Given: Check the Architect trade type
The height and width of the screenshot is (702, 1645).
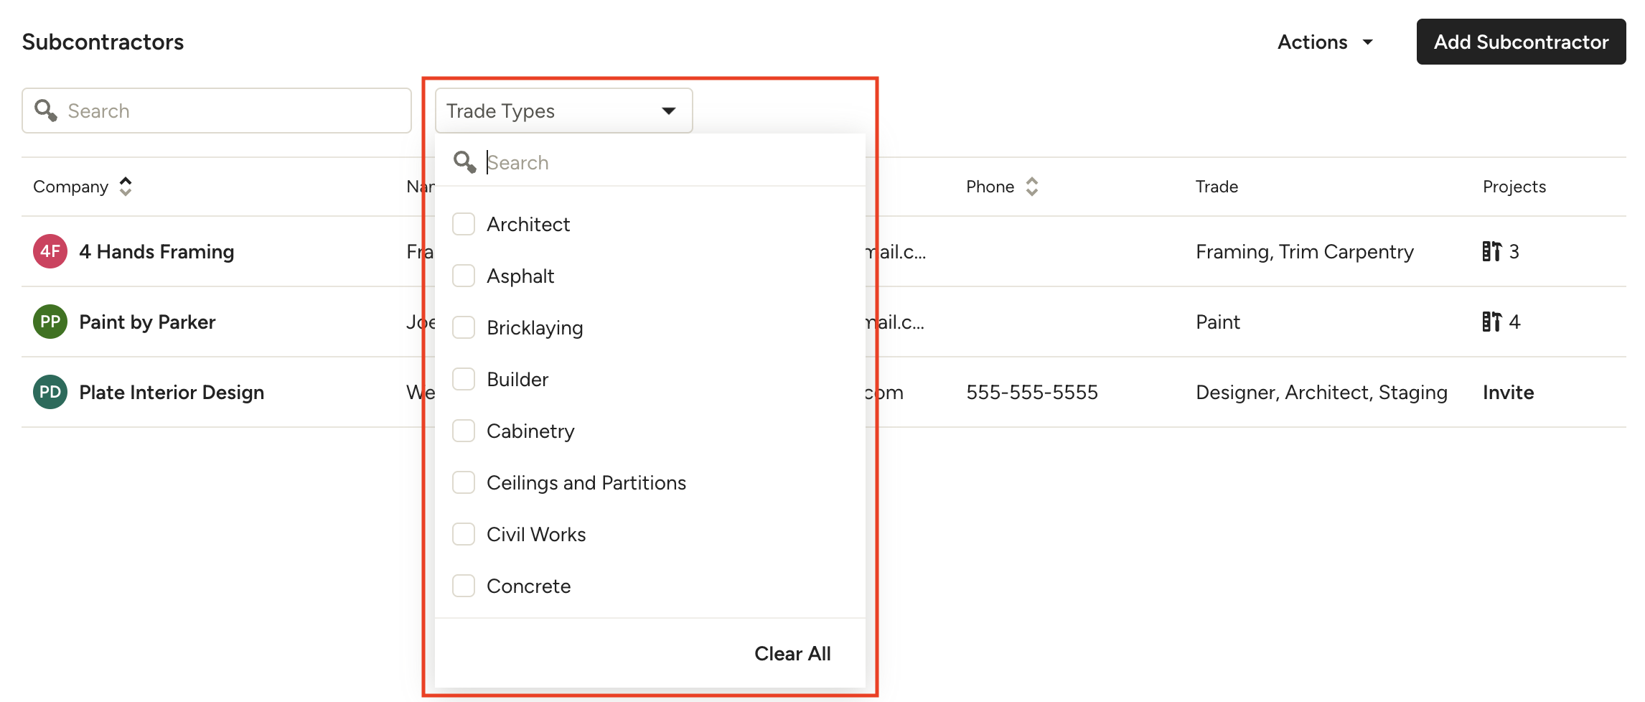Looking at the screenshot, I should [x=464, y=224].
